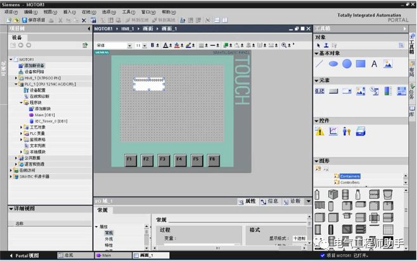Collapse the project tree panel arrow
Viewport: 417px width, 261px height.
89,28
